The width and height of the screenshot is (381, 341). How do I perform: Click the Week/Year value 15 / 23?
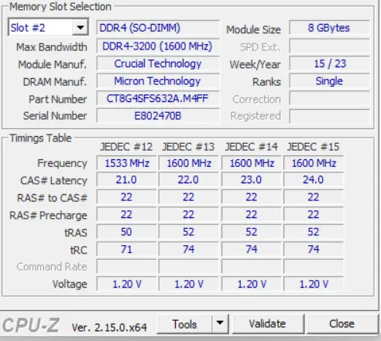click(329, 63)
